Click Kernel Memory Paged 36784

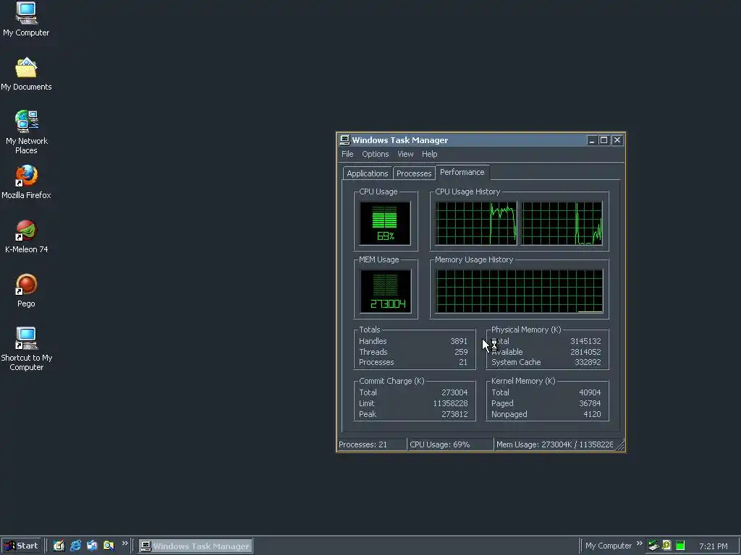(x=590, y=403)
